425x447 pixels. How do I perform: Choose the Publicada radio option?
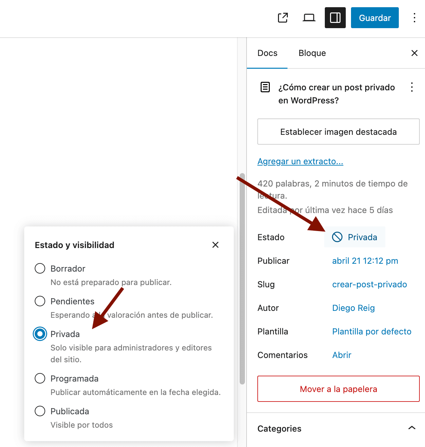40,411
